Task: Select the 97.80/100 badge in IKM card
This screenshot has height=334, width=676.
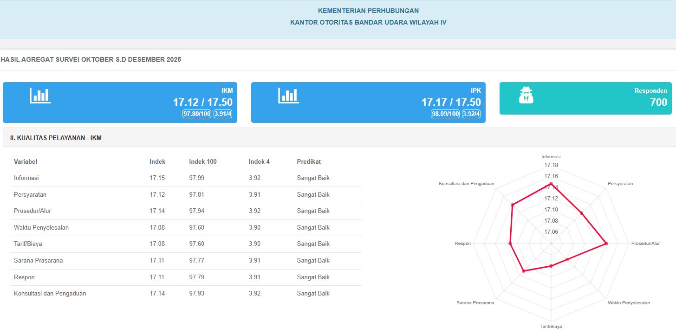Action: (x=197, y=114)
